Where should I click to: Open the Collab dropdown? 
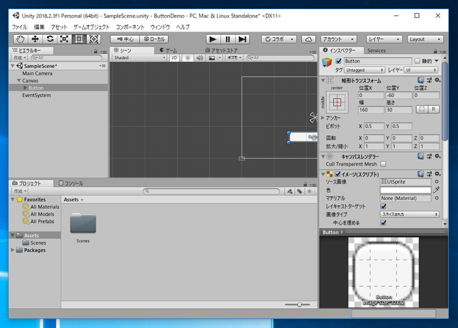279,39
